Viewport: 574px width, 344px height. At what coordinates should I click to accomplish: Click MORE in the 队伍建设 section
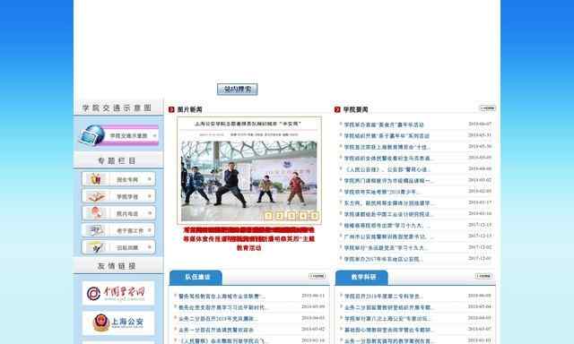317,276
